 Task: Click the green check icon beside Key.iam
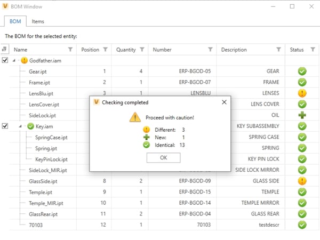tap(31, 126)
